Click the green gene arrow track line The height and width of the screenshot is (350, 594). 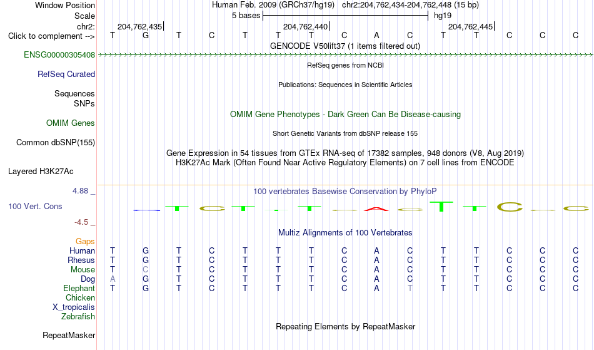345,55
